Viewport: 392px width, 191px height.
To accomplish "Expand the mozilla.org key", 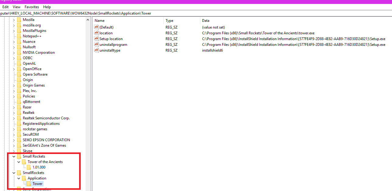I will pyautogui.click(x=14, y=25).
